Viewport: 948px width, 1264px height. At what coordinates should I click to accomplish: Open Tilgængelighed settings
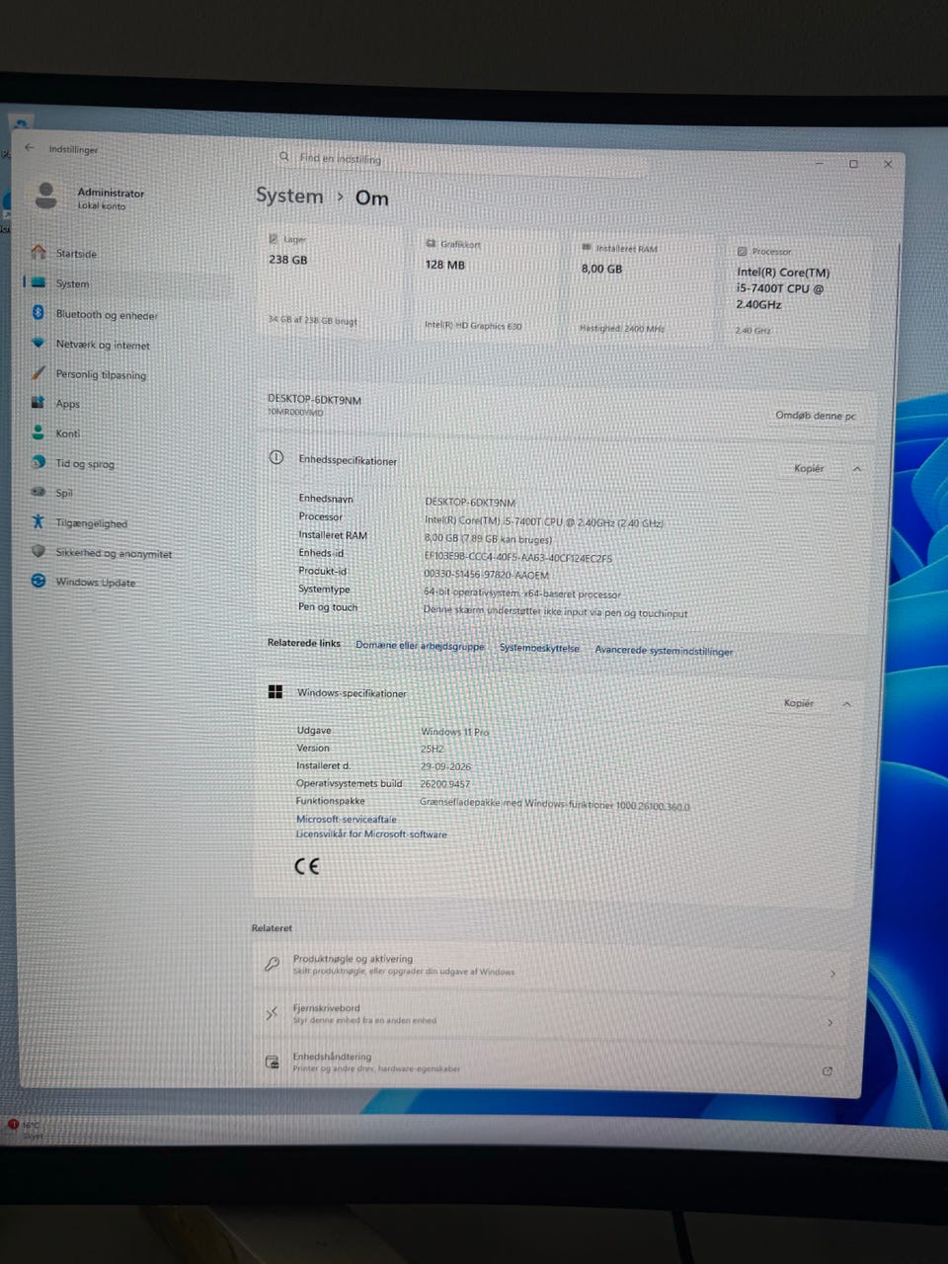91,523
